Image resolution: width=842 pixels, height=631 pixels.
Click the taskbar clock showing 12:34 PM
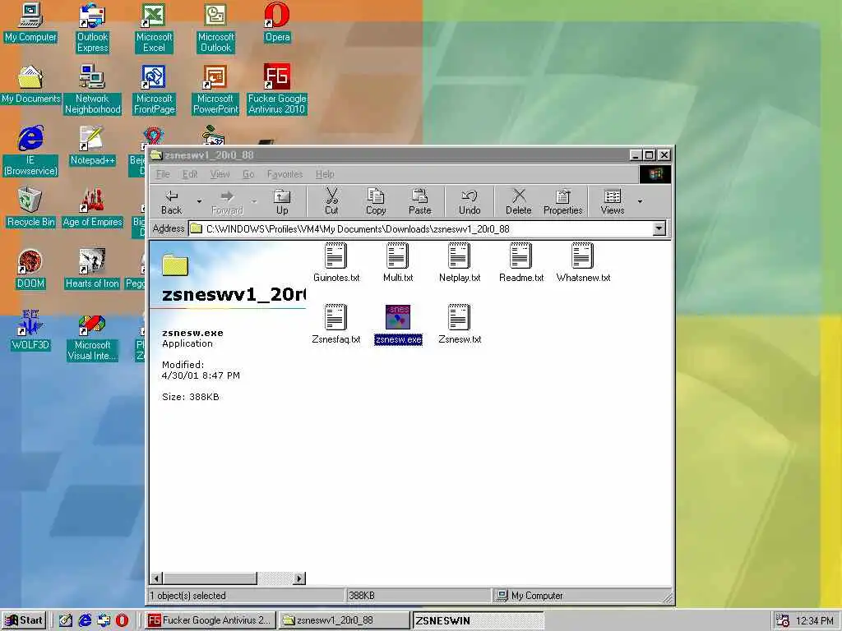point(815,621)
